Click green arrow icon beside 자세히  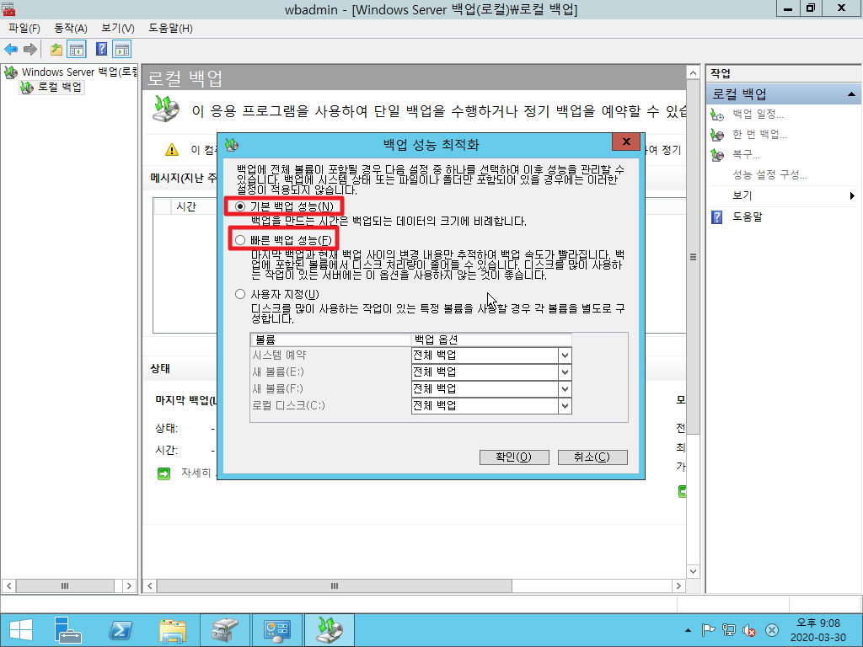(x=164, y=473)
